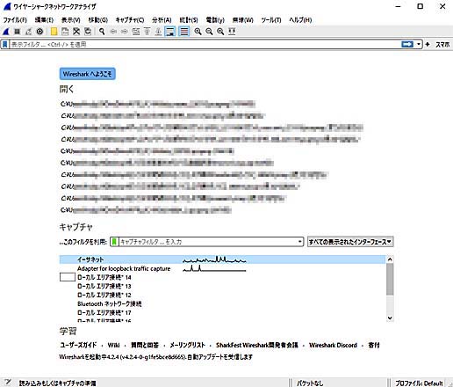Click interface list scrollbar up arrow
453x387 pixels.
point(390,259)
